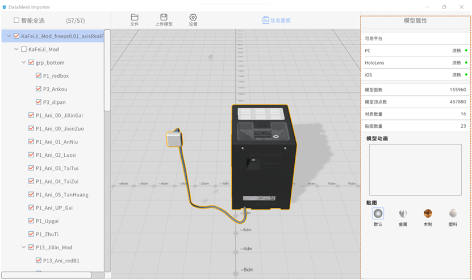Click the PC platform row
Image resolution: width=472 pixels, height=280 pixels.
point(415,51)
